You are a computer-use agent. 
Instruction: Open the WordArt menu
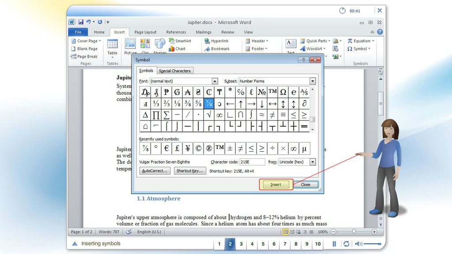pos(313,49)
